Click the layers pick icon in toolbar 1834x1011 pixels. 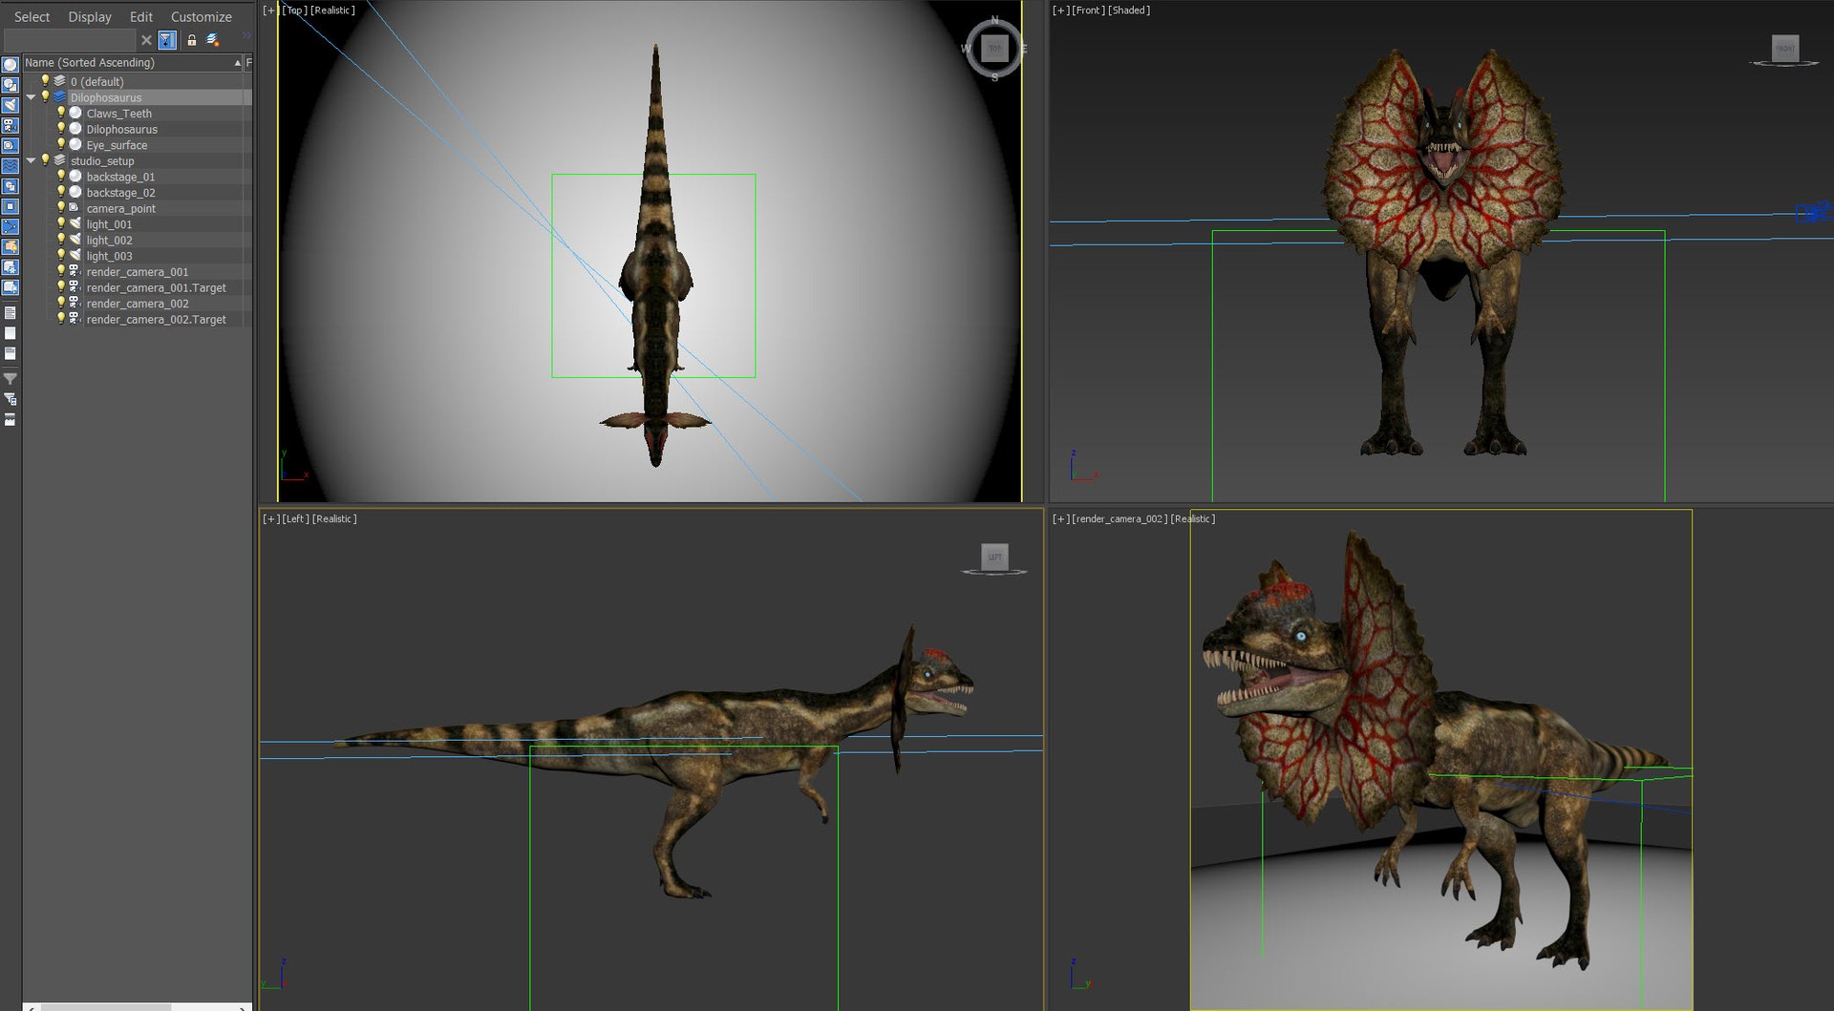click(212, 40)
